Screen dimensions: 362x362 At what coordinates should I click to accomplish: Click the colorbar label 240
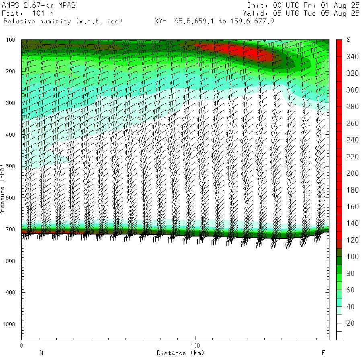pyautogui.click(x=352, y=140)
